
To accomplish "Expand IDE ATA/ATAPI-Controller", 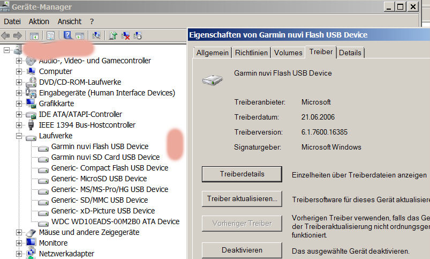I will point(19,114).
